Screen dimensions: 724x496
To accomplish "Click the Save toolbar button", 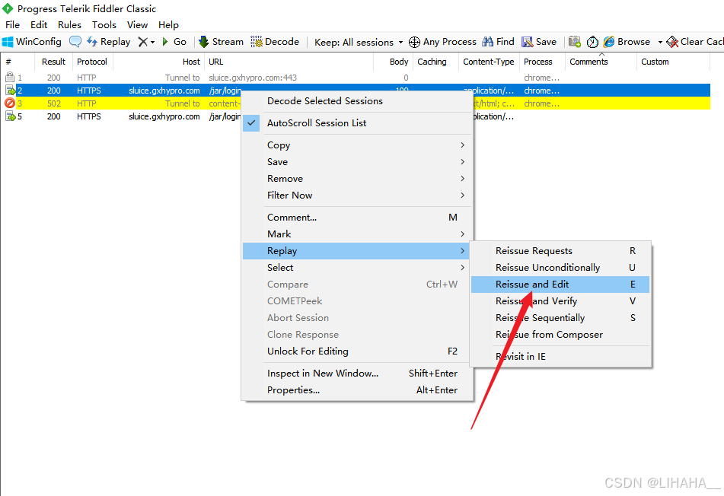I will (539, 42).
